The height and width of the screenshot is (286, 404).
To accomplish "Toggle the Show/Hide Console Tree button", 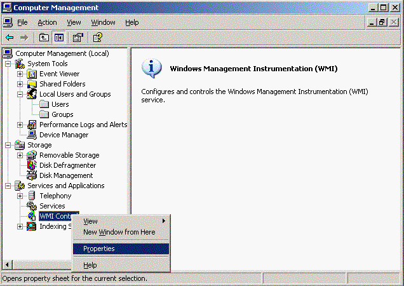I will tap(58, 37).
